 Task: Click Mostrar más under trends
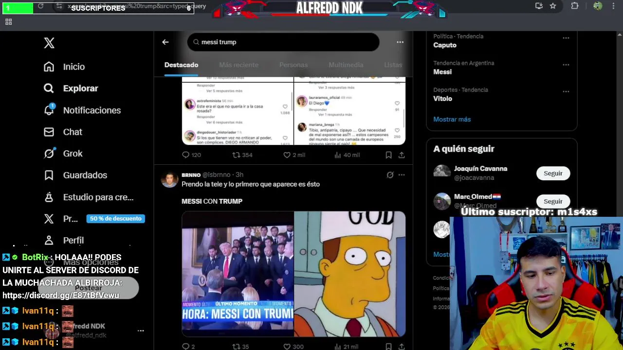click(x=452, y=119)
